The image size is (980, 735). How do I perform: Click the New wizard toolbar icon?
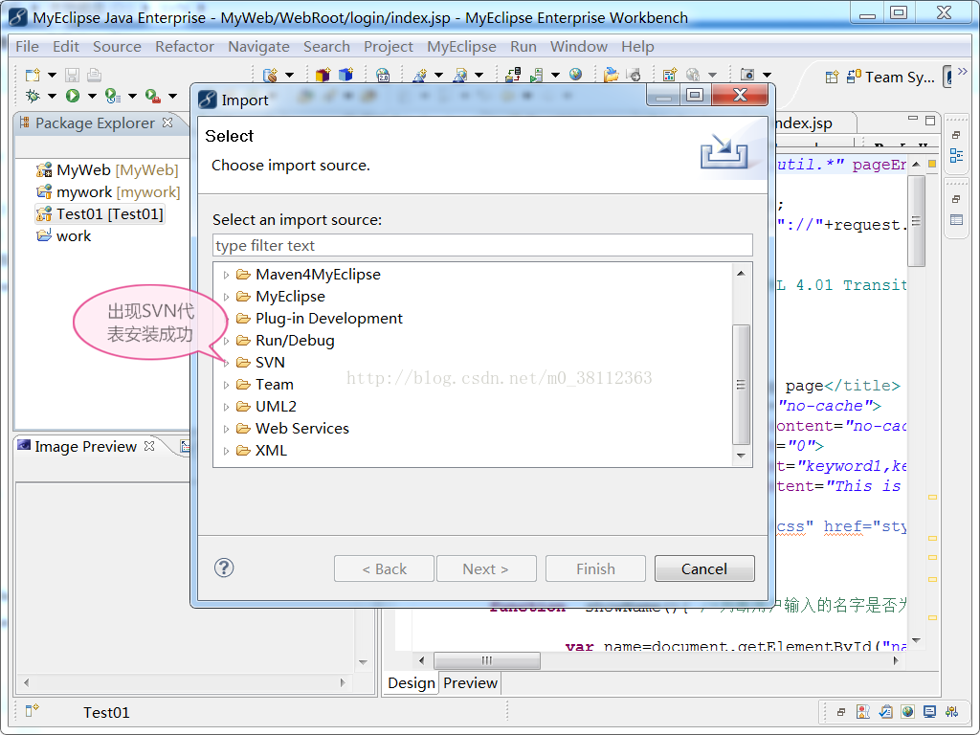click(32, 75)
